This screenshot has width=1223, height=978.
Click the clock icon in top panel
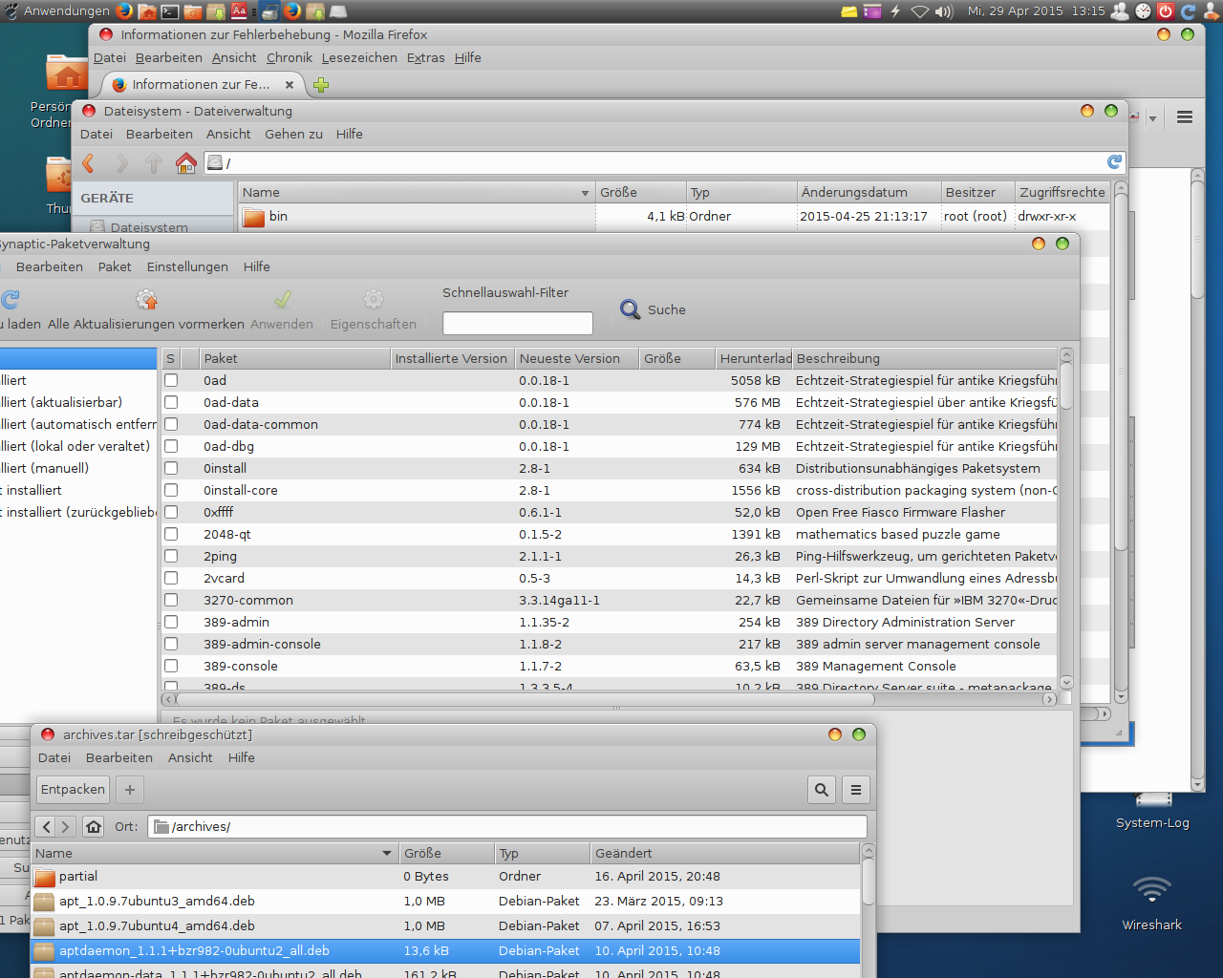pos(1144,11)
